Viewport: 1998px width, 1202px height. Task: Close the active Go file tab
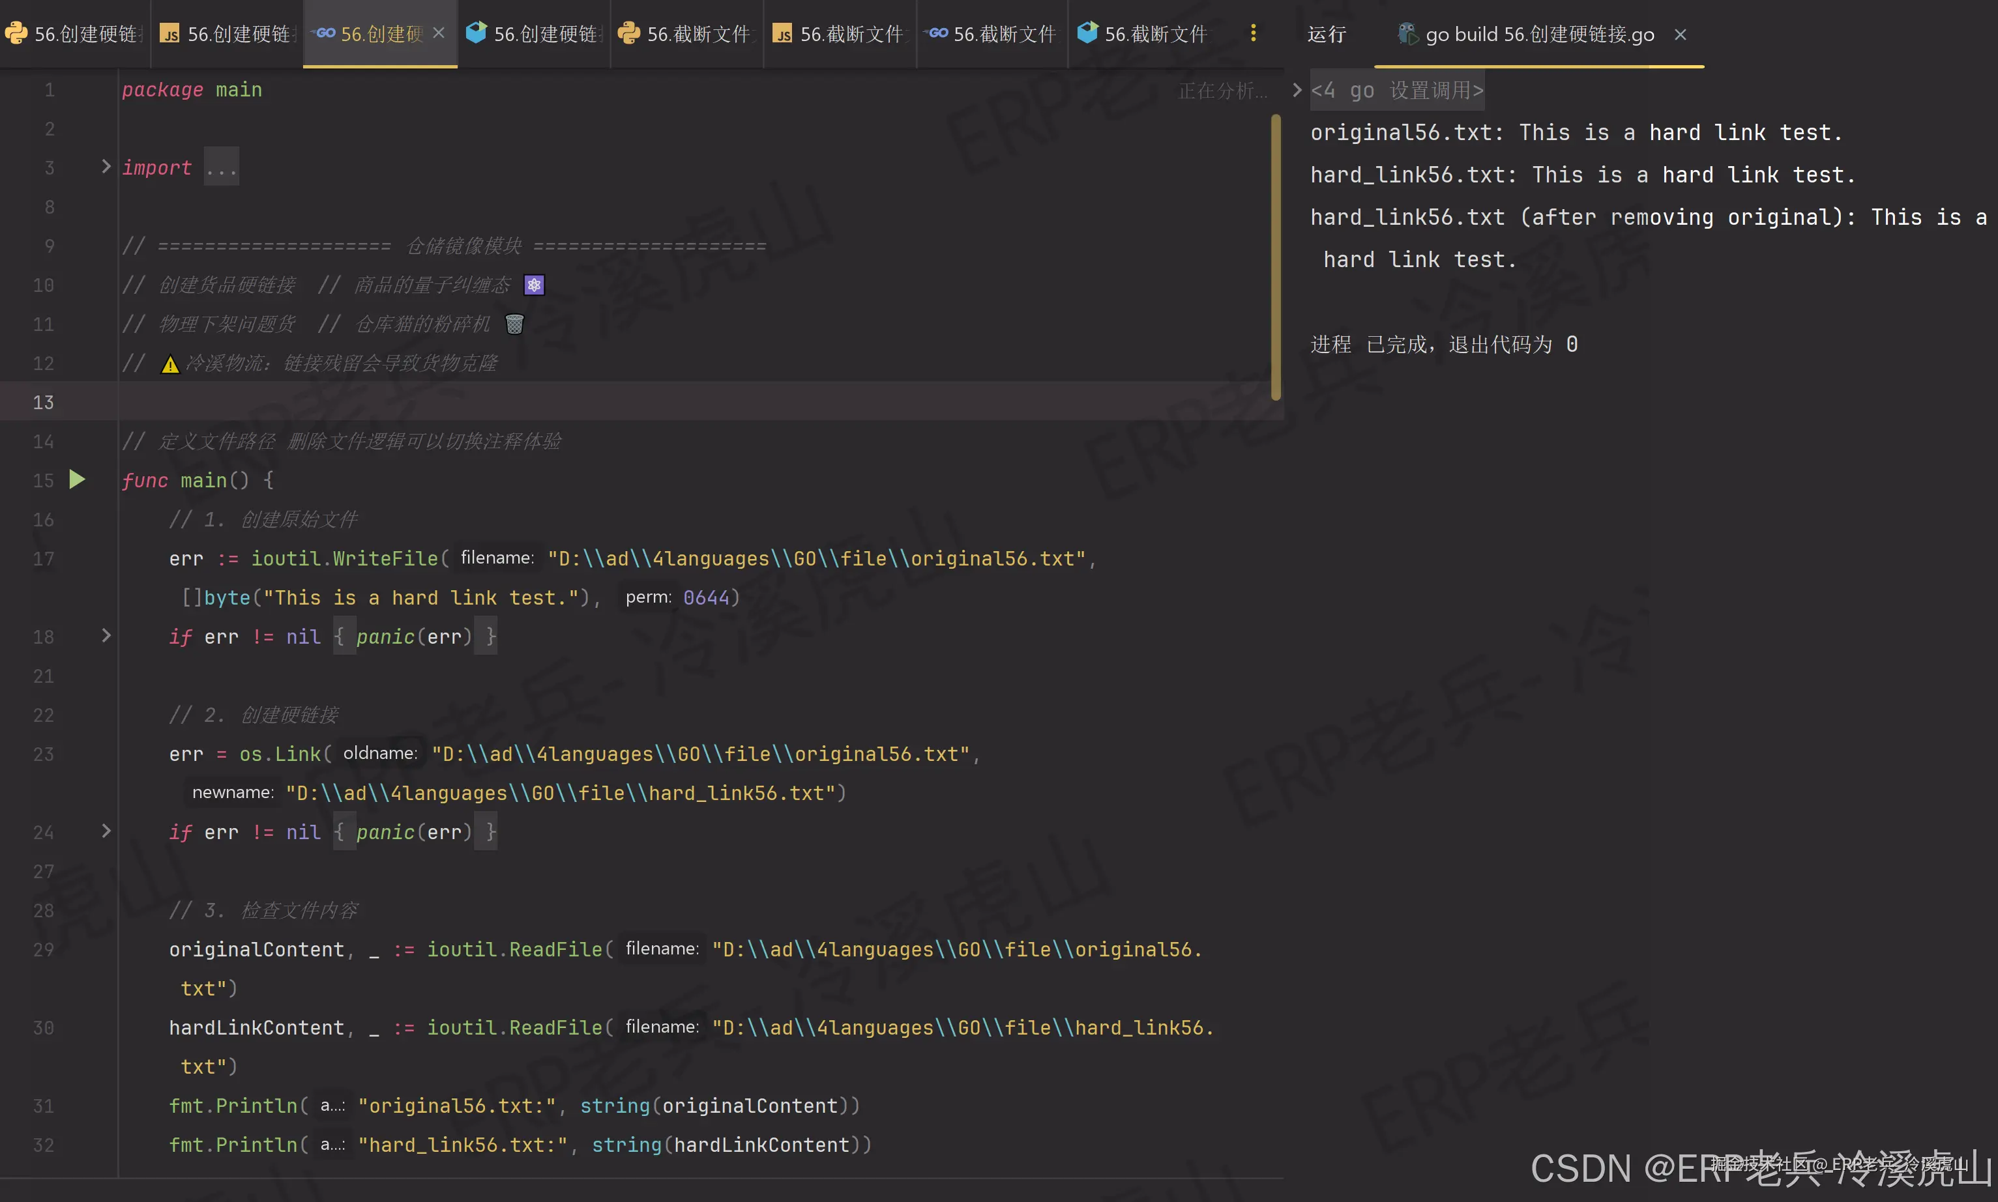[438, 33]
